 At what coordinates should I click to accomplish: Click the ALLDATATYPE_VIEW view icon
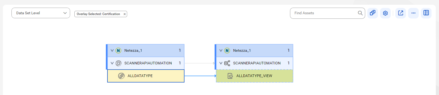point(230,76)
